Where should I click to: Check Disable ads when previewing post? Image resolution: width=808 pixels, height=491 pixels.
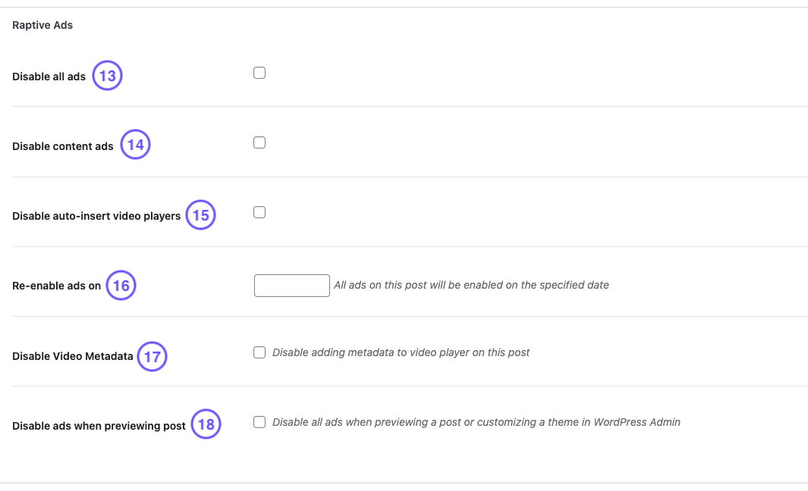pos(259,421)
